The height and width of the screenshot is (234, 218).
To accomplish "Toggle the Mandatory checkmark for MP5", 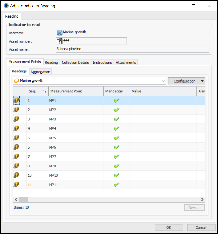I will coord(116,138).
